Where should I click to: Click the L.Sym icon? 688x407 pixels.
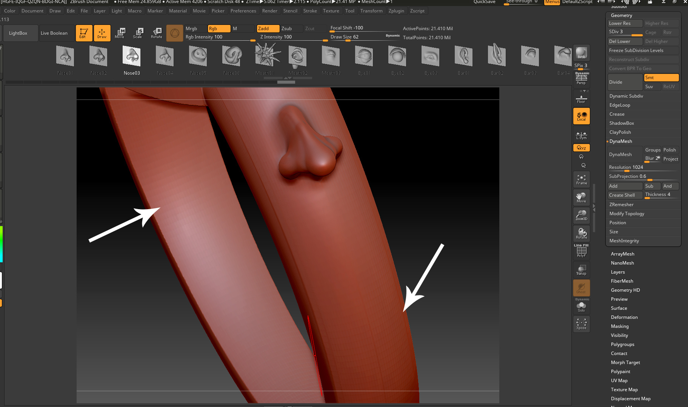coord(581,135)
